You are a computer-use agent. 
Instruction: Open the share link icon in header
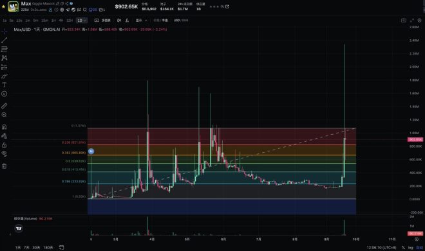[x=227, y=6]
